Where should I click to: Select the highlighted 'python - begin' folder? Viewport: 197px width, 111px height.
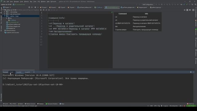click(x=21, y=16)
